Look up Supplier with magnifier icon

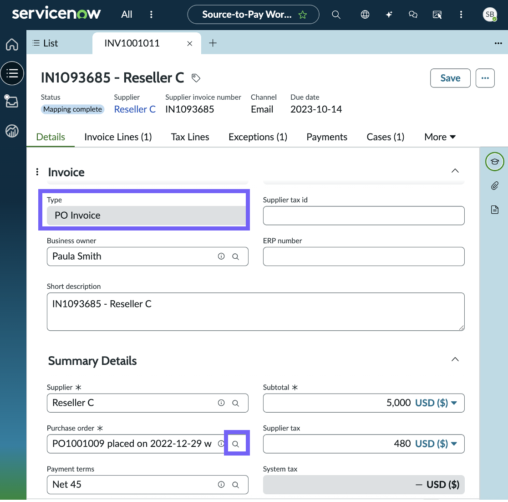(x=235, y=404)
